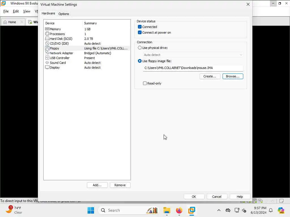
Task: Click the muted volume tray icon
Action: click(244, 210)
